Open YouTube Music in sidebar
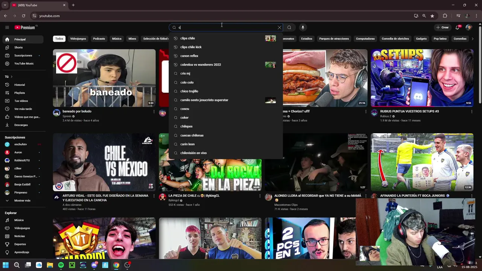The image size is (482, 271). 23,64
